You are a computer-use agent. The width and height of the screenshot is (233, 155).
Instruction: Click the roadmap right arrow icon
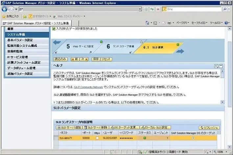(180, 51)
